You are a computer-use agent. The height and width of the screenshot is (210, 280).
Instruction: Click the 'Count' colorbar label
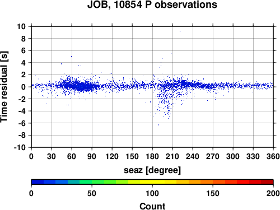152,207
